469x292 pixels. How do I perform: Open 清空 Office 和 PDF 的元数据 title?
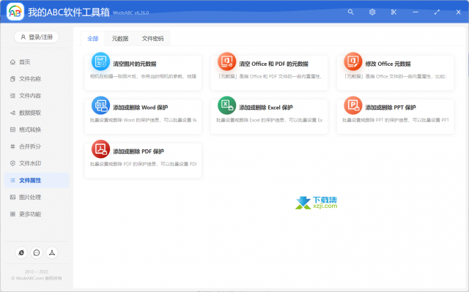pos(273,64)
